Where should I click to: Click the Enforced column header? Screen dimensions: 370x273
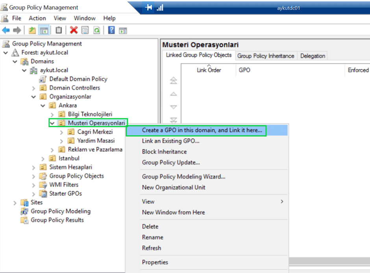(357, 70)
